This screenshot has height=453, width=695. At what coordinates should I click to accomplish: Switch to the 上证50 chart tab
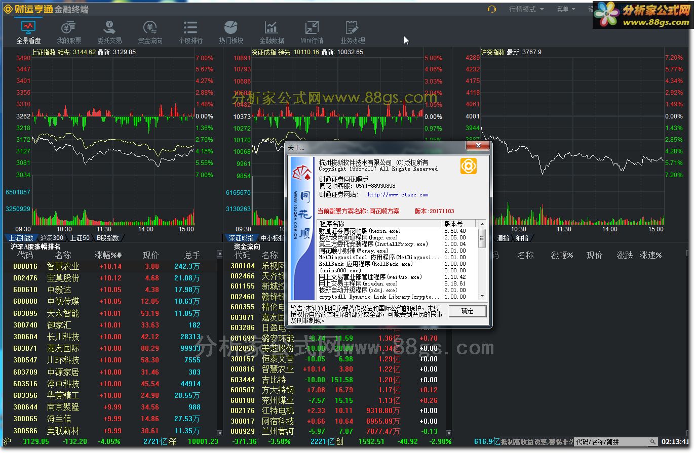coord(80,238)
